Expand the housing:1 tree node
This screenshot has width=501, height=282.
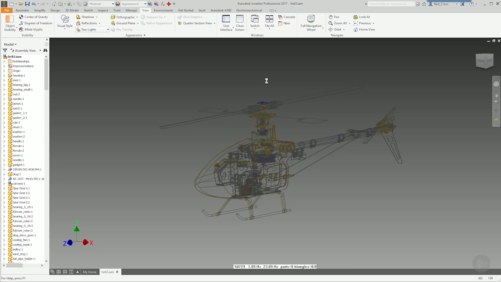coord(4,76)
